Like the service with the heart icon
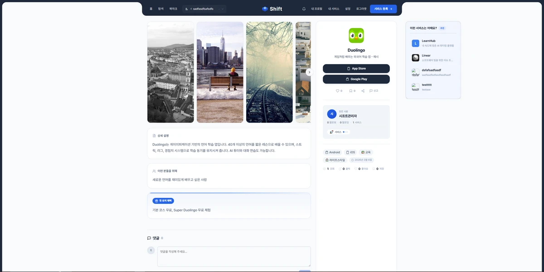 click(339, 91)
